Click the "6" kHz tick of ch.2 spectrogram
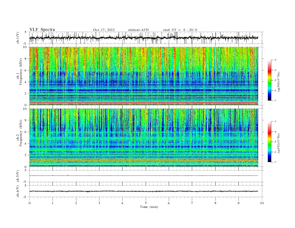The image size is (295, 228). tap(26, 132)
